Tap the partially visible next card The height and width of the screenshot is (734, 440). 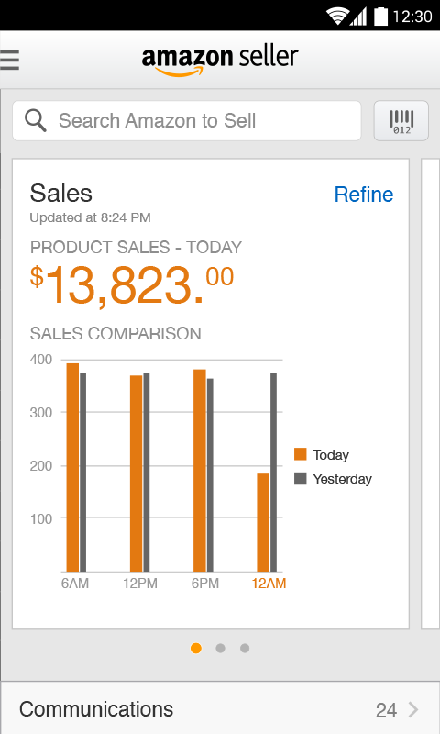[x=430, y=394]
